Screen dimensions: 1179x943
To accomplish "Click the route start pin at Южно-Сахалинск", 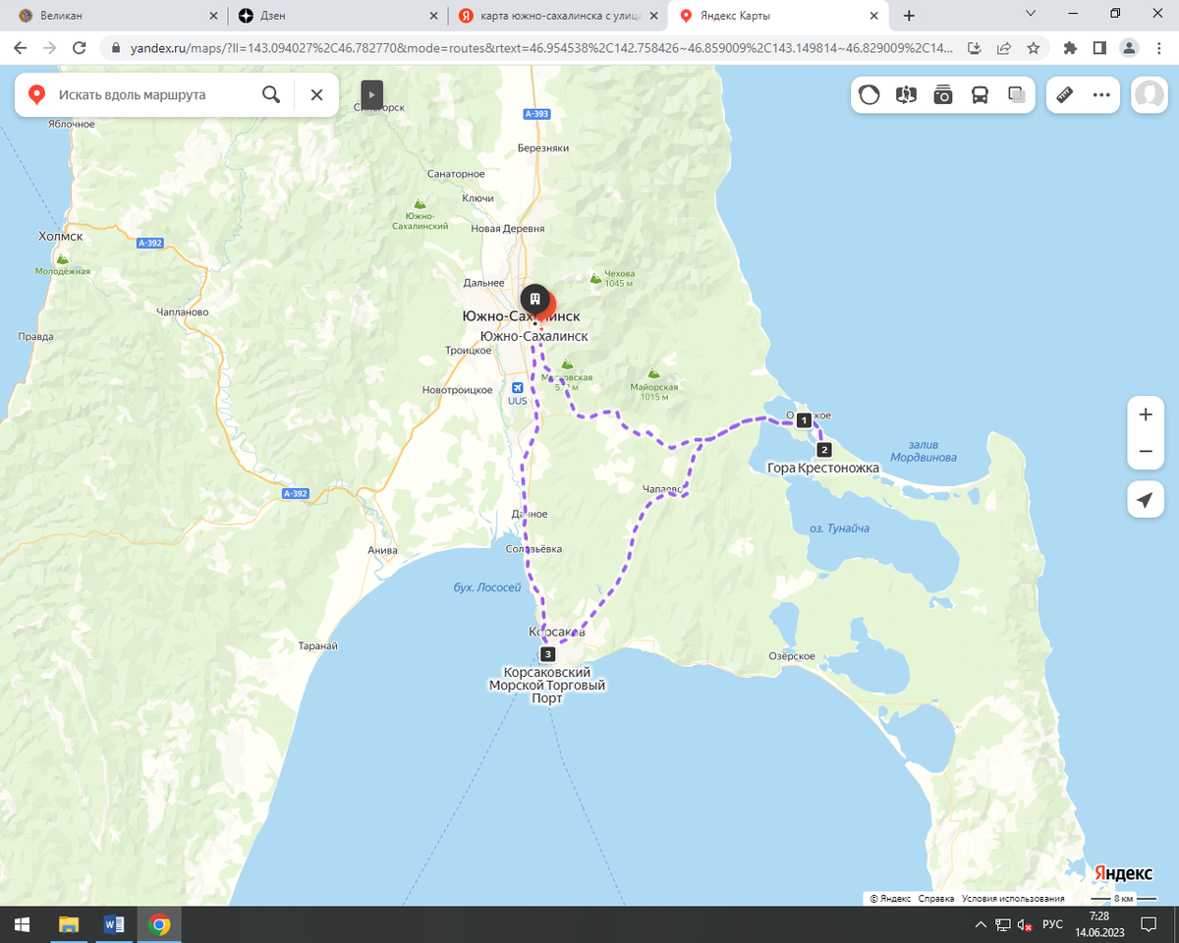I will (535, 298).
